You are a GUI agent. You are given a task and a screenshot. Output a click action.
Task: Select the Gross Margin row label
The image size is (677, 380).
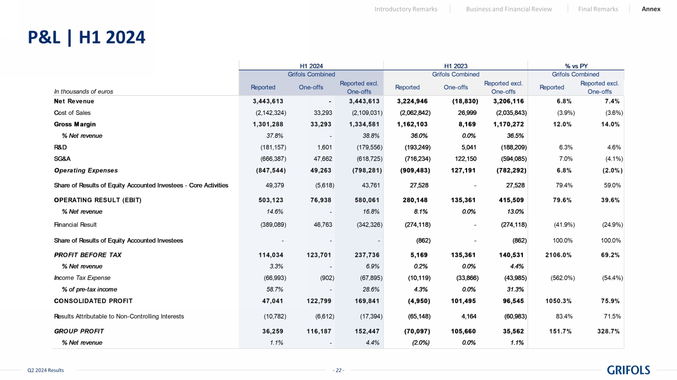(75, 124)
